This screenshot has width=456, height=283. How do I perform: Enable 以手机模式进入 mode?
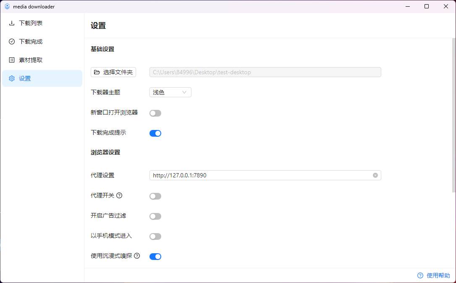pyautogui.click(x=155, y=236)
